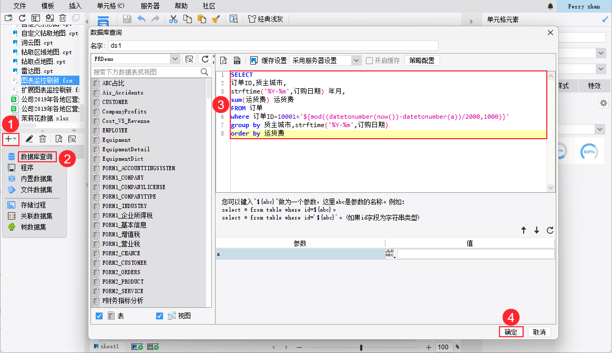Image resolution: width=612 pixels, height=353 pixels.
Task: Move parameter up with arrow icon
Action: tap(524, 230)
